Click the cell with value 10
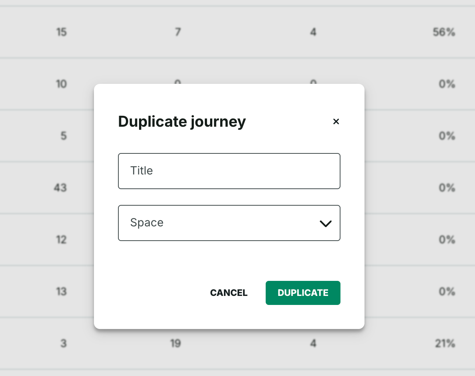The image size is (475, 376). click(x=62, y=84)
